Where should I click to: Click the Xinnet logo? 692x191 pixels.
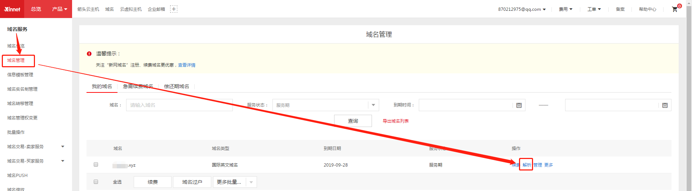click(x=12, y=9)
